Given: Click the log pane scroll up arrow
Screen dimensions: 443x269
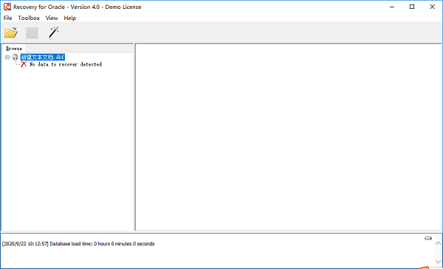Looking at the screenshot, I should pyautogui.click(x=438, y=243).
